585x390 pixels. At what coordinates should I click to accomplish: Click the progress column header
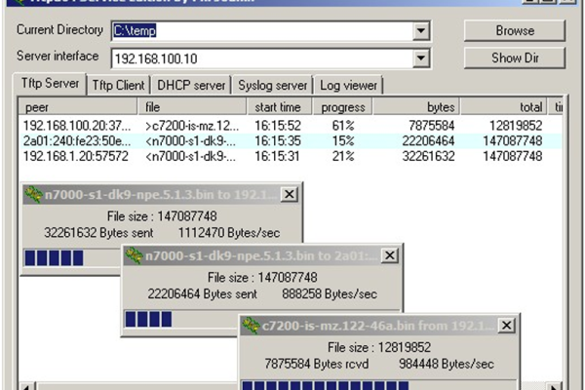click(x=342, y=106)
